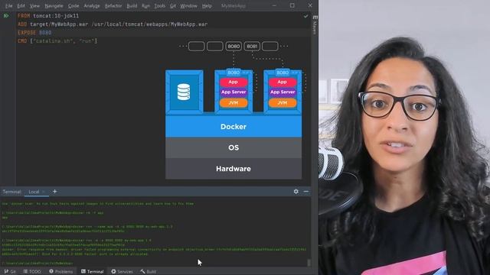490x275 pixels.
Task: Open the Window menu
Action: tap(189, 5)
